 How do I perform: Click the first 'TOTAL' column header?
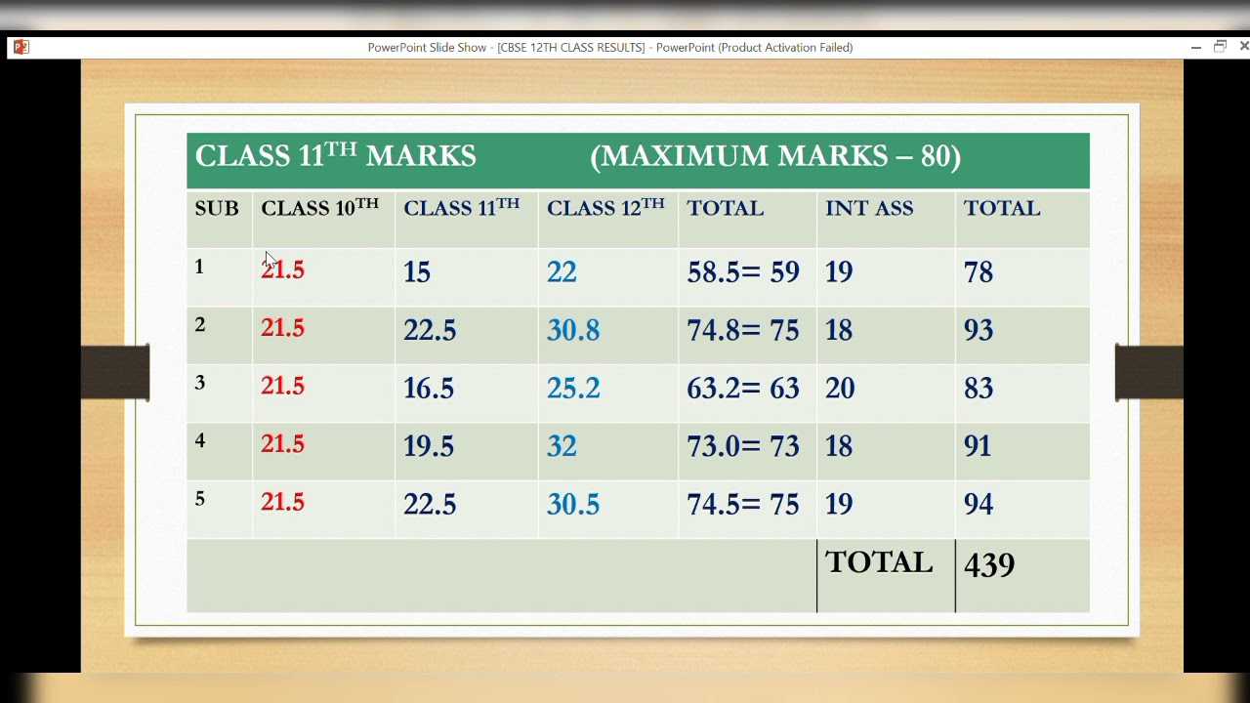pos(725,208)
